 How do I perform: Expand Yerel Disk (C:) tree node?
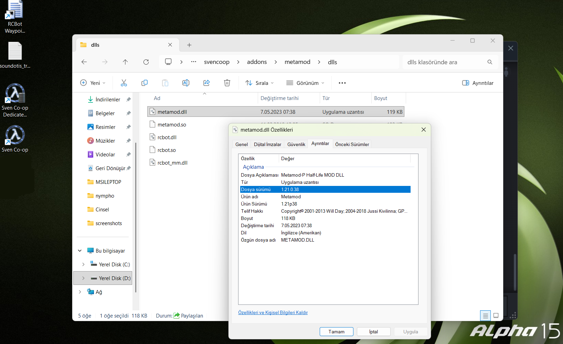(x=83, y=264)
